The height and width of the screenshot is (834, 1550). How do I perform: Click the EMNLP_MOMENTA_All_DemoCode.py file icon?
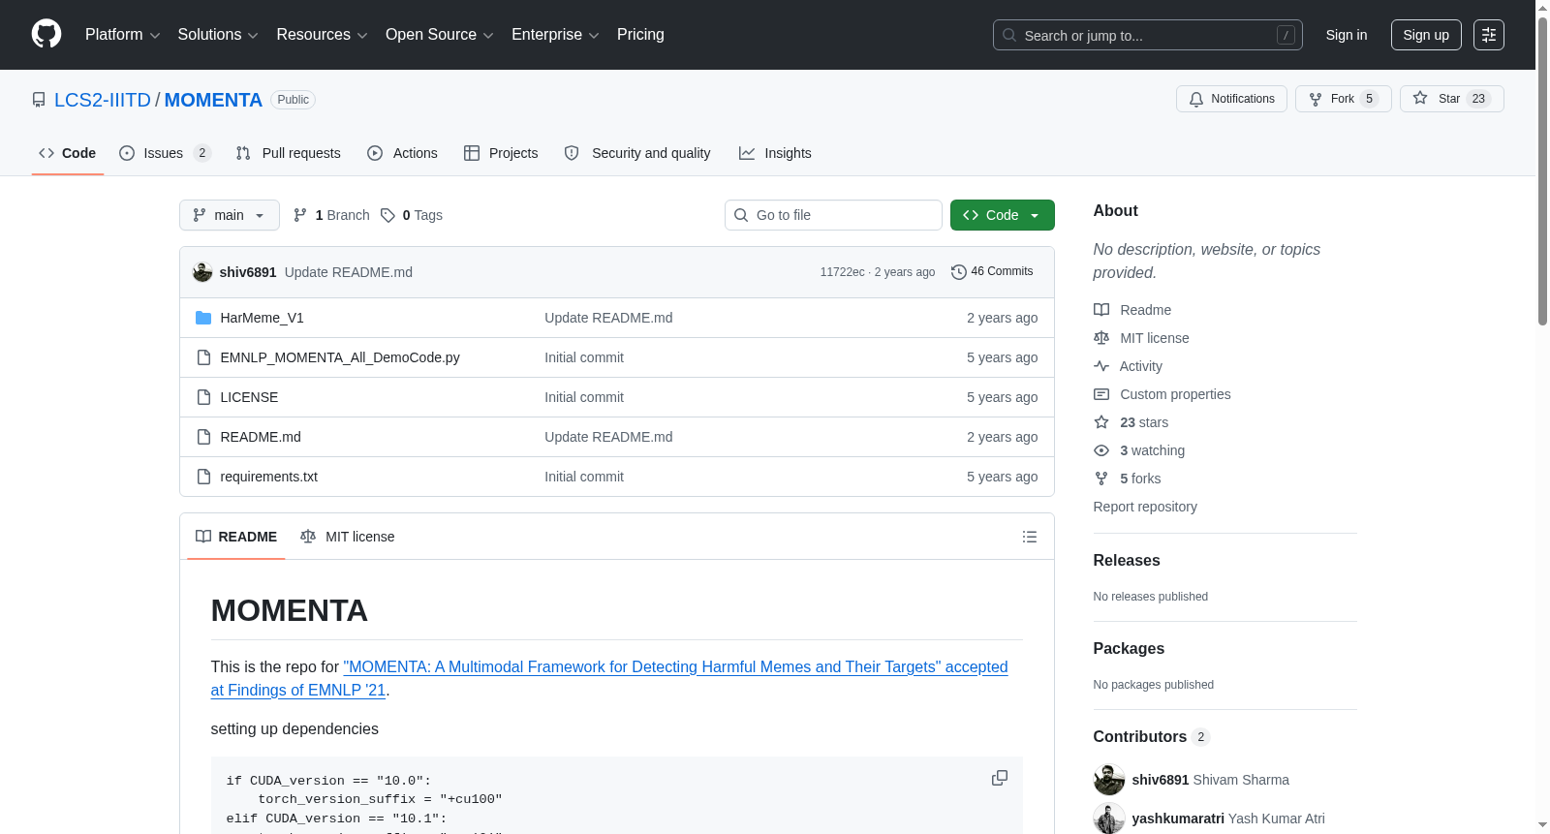(x=203, y=357)
